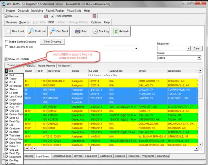Print the current load board
The width and height of the screenshot is (208, 165).
tap(81, 31)
